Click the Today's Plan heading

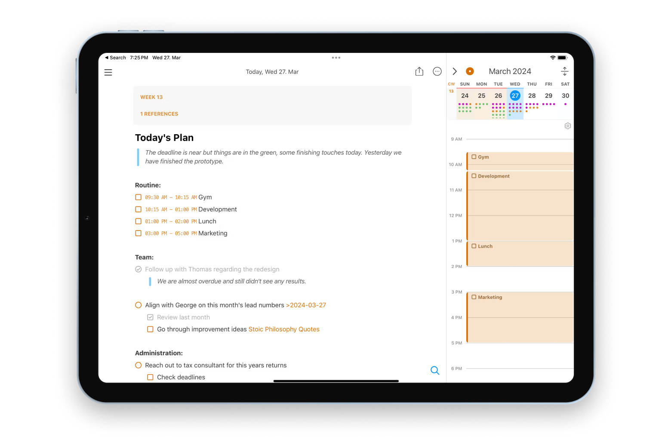[x=164, y=138]
